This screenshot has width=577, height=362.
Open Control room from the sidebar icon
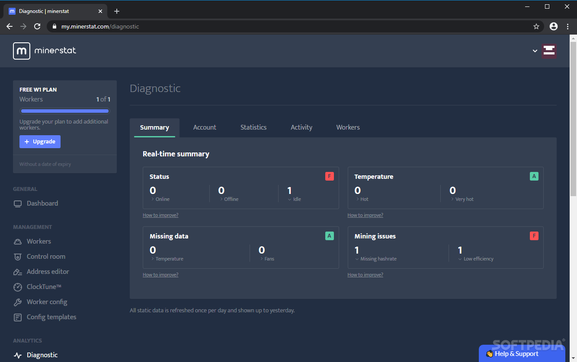point(18,256)
